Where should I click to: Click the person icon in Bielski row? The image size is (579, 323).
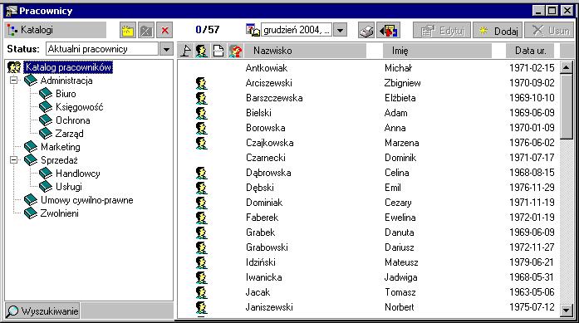pos(202,113)
